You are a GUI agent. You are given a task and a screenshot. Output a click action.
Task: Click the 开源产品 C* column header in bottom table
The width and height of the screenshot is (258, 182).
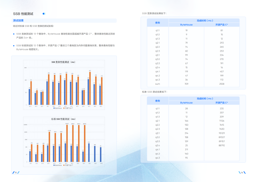(221, 103)
